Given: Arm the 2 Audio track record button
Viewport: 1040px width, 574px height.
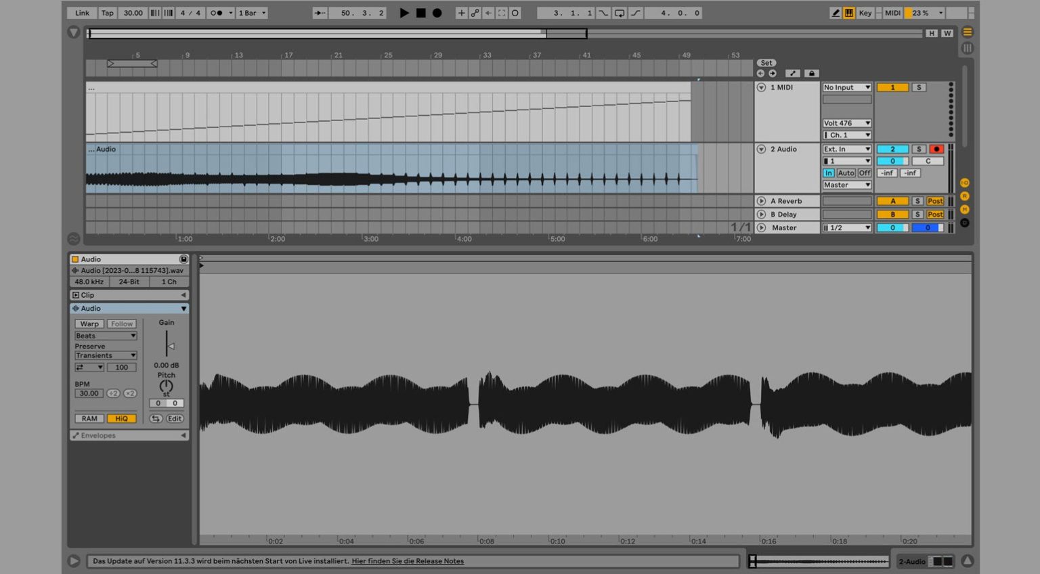Looking at the screenshot, I should (936, 148).
